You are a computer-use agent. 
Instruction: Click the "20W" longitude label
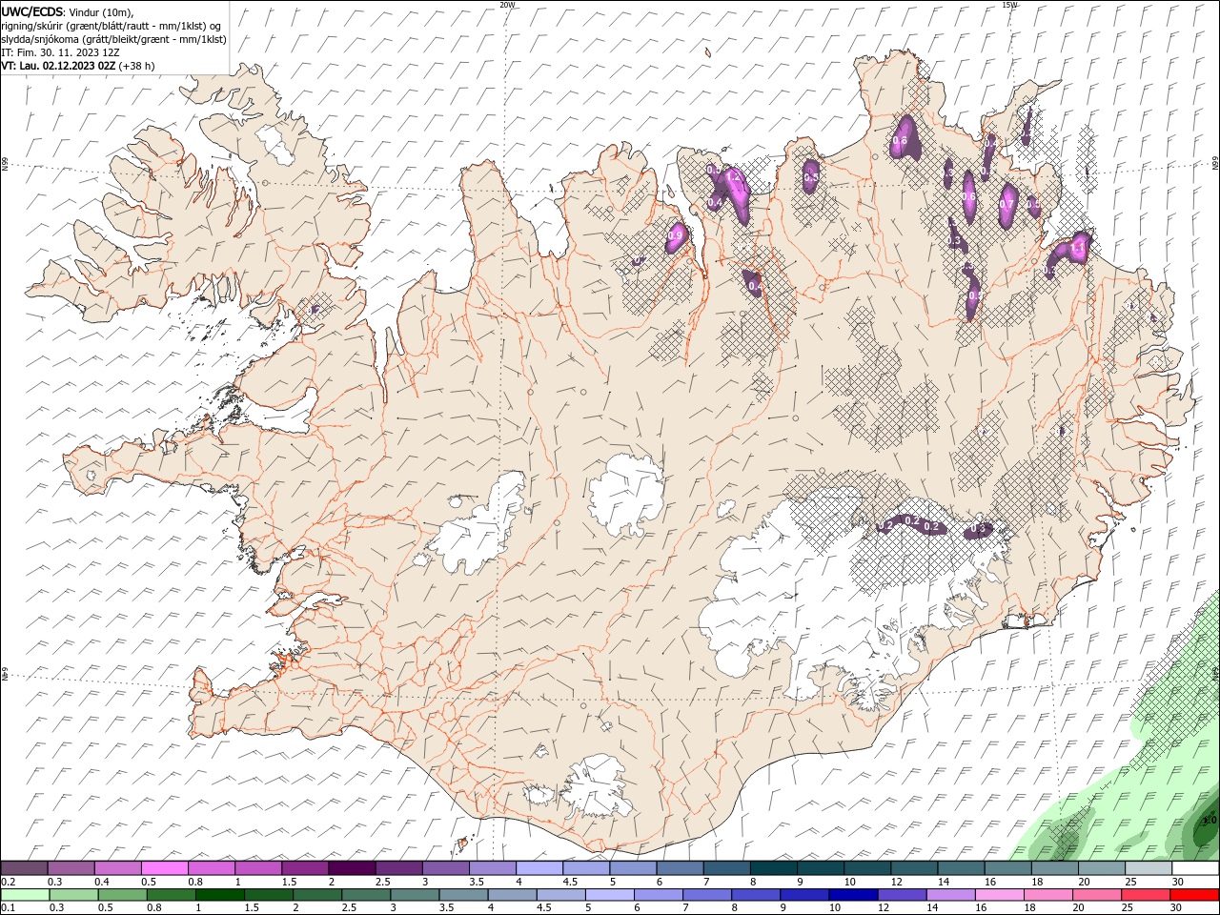coord(508,5)
